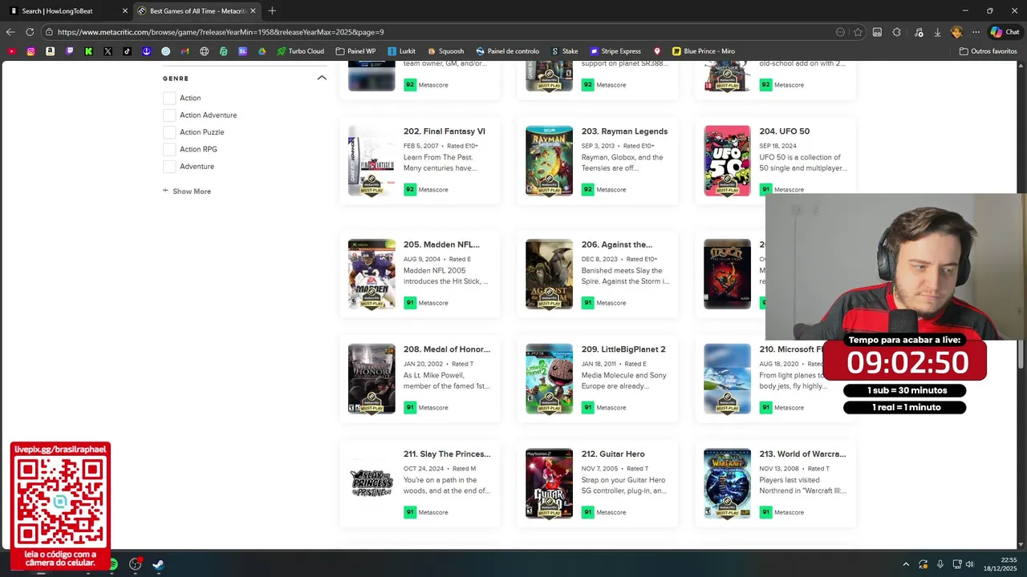This screenshot has width=1027, height=577.
Task: Open 208. Medal of Honor title link
Action: [447, 349]
